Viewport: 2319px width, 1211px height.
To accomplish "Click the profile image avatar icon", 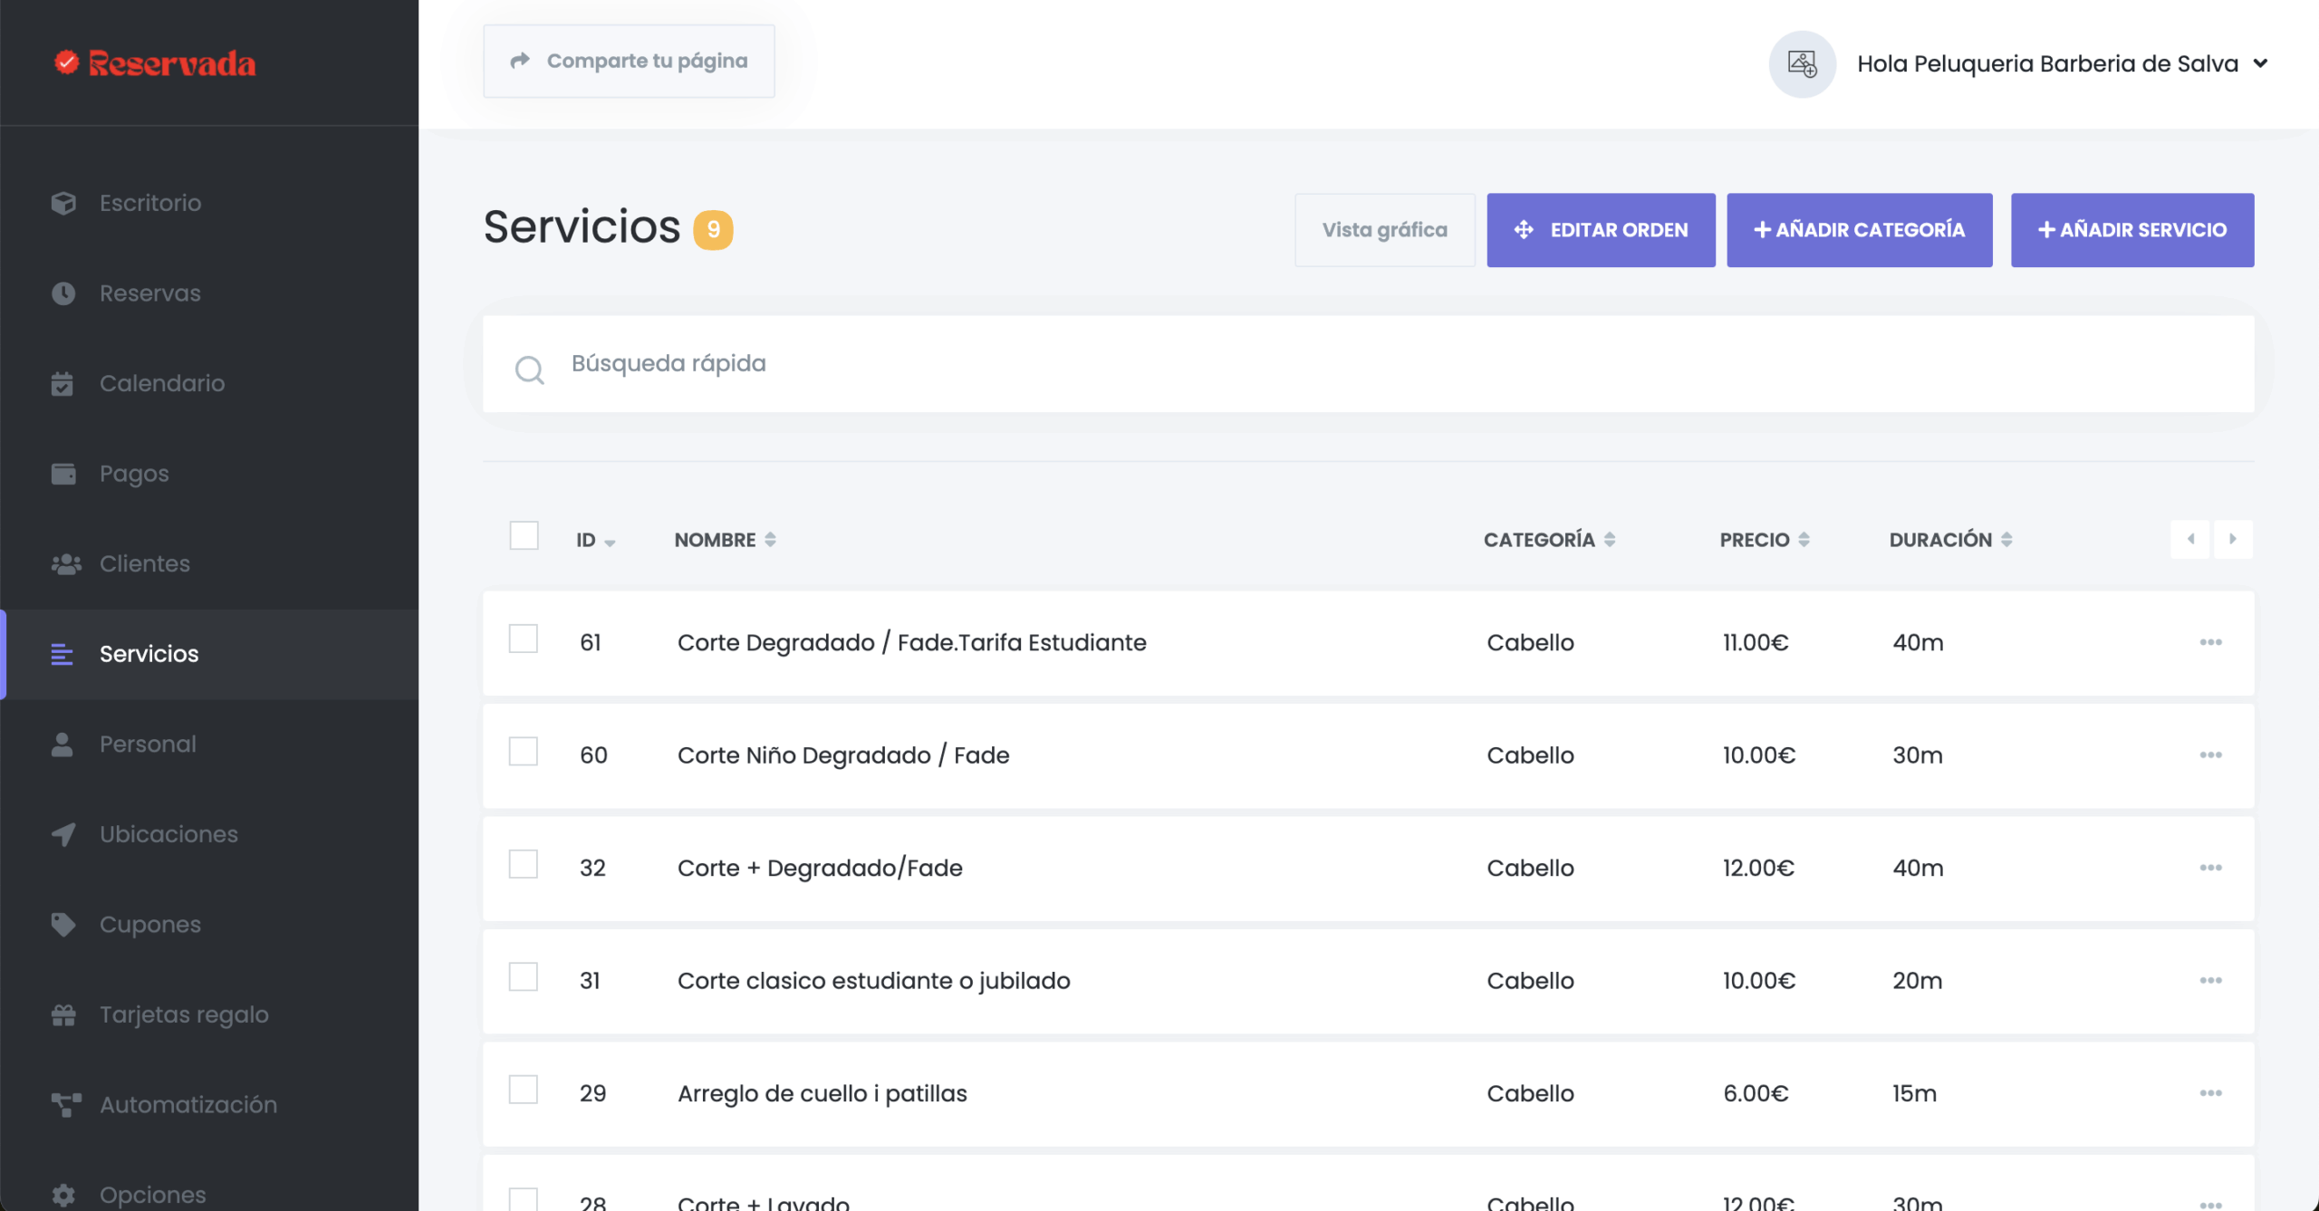I will point(1802,64).
